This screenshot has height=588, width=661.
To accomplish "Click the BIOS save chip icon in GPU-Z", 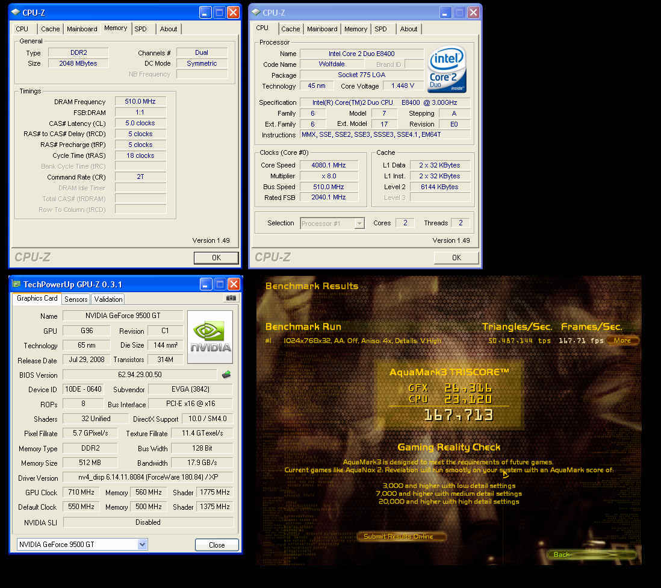I will coord(226,374).
